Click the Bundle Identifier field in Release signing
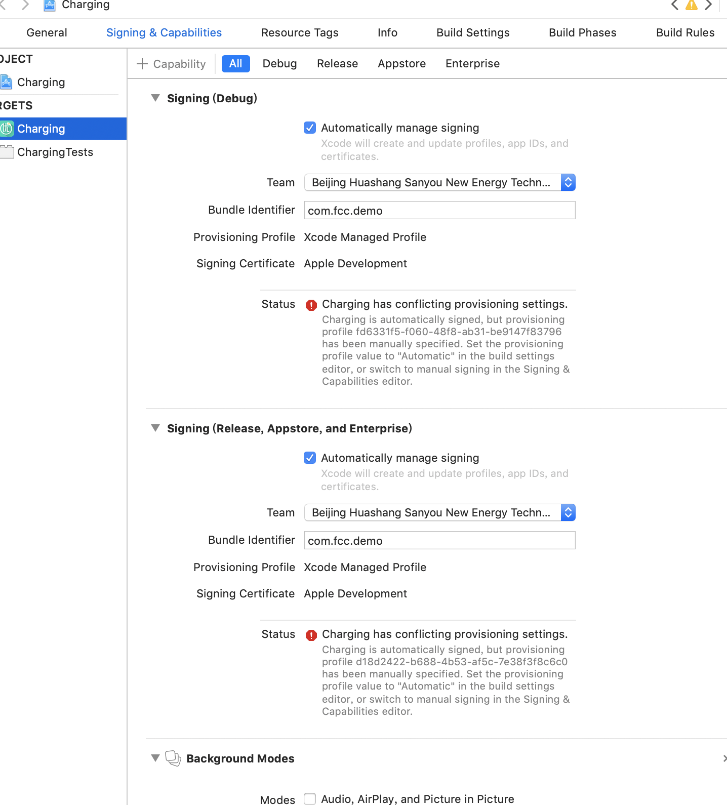 (439, 540)
